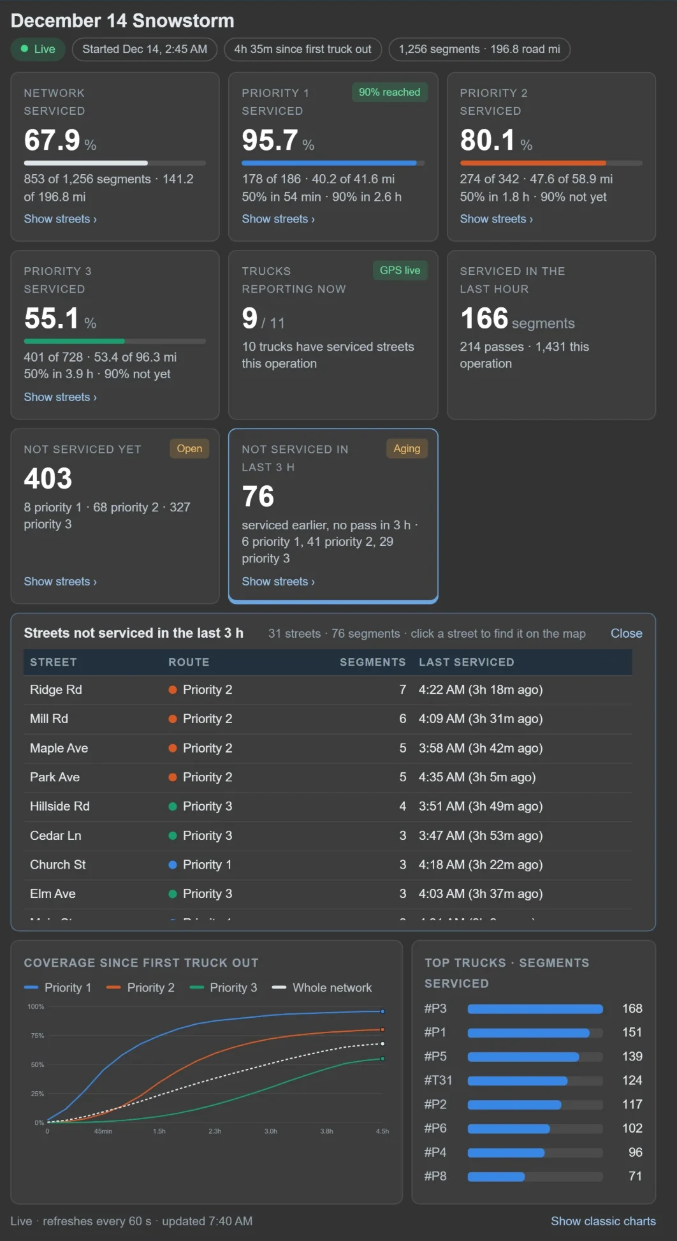Select Church St street row
Screen dimensions: 677x1241
click(x=328, y=865)
